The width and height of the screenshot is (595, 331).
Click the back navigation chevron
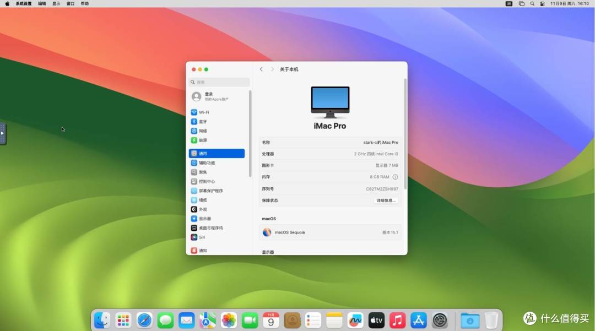(261, 69)
